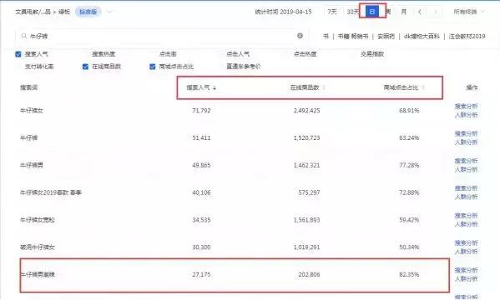The width and height of the screenshot is (500, 300).
Task: Go to next date with right arrow
Action: pyautogui.click(x=436, y=12)
